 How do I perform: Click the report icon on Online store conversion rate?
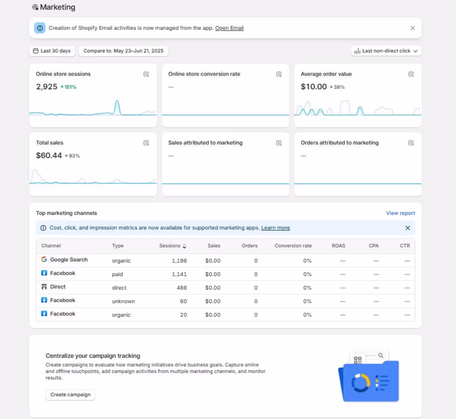[279, 74]
